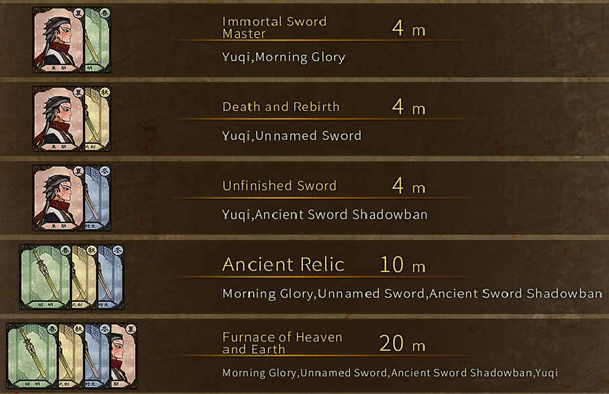Select the yellow sword card in the Ancient Relic row
Viewport: 609px width, 394px height.
tap(84, 278)
